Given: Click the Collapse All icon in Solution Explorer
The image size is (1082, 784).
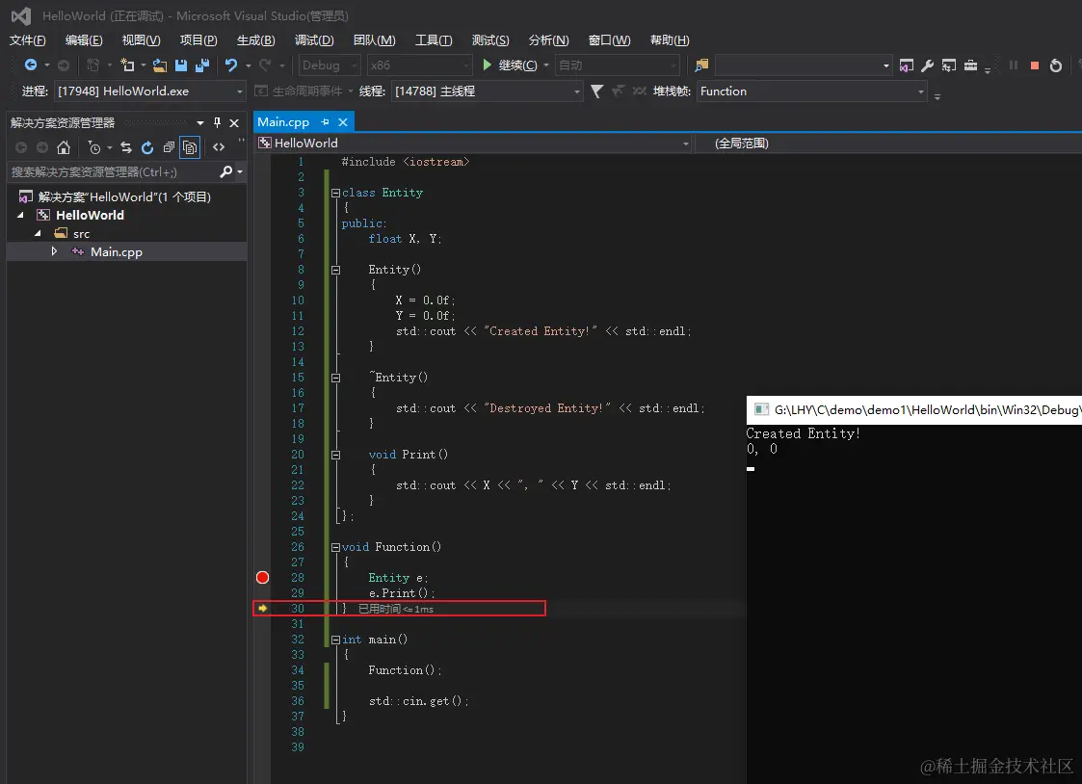Looking at the screenshot, I should 169,146.
